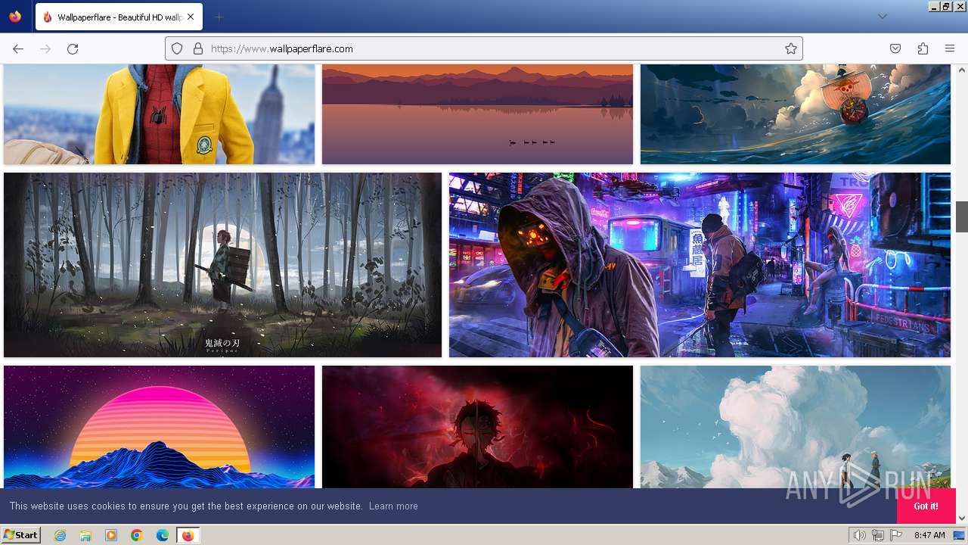Viewport: 968px width, 545px height.
Task: Open Spider-Man yellow jacket wallpaper
Action: click(159, 114)
